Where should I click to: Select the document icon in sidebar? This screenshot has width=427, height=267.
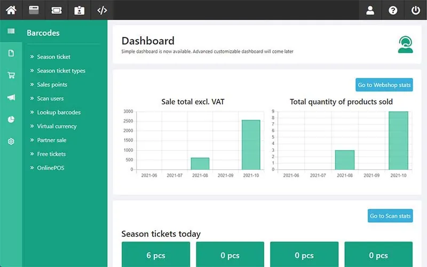11,53
